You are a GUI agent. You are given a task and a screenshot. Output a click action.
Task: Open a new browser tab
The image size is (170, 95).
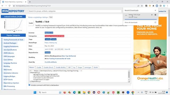tap(30, 2)
